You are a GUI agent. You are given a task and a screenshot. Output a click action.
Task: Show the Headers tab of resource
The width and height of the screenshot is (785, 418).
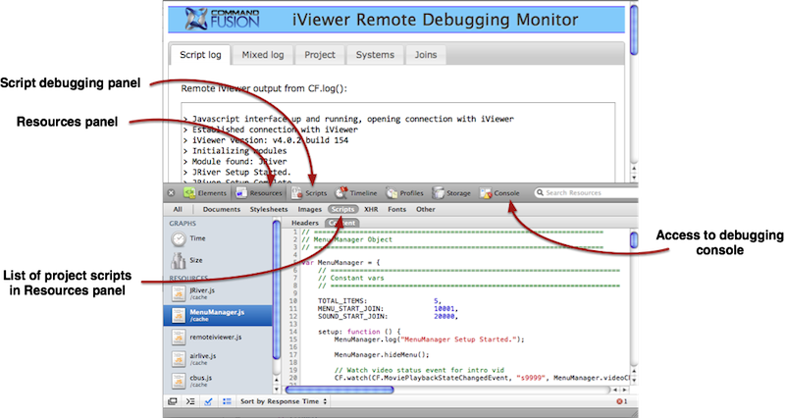pyautogui.click(x=305, y=223)
